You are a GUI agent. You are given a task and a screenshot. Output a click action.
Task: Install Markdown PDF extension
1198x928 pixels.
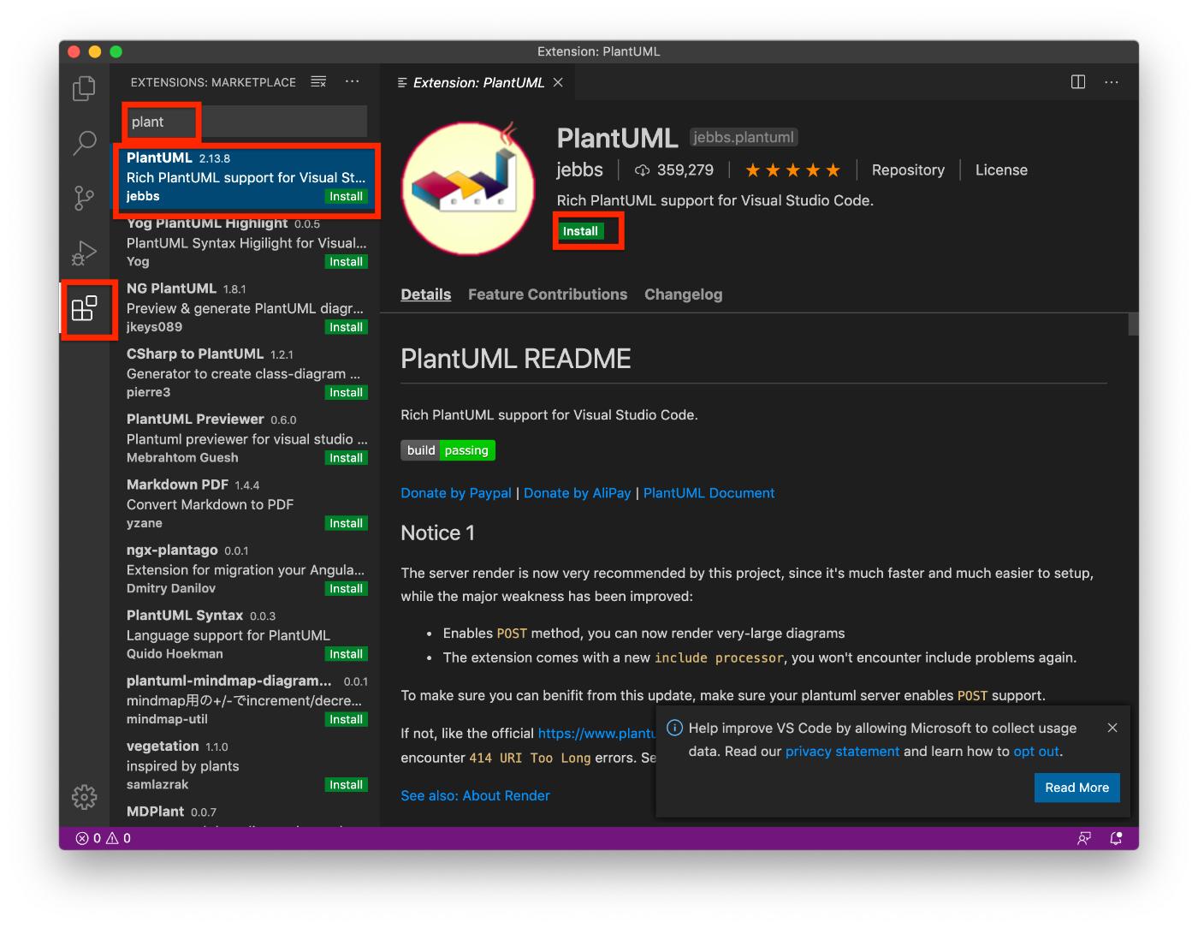[347, 523]
